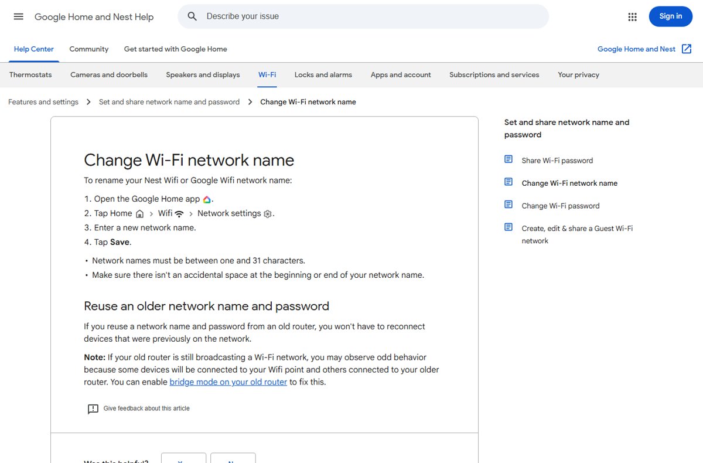Go to Features and settings breadcrumb
Screen dimensions: 703x463
tap(43, 102)
